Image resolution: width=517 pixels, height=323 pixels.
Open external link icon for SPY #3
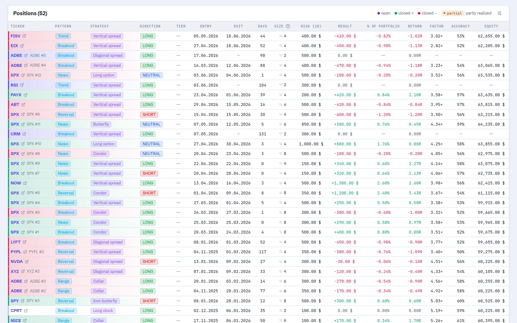pos(23,301)
